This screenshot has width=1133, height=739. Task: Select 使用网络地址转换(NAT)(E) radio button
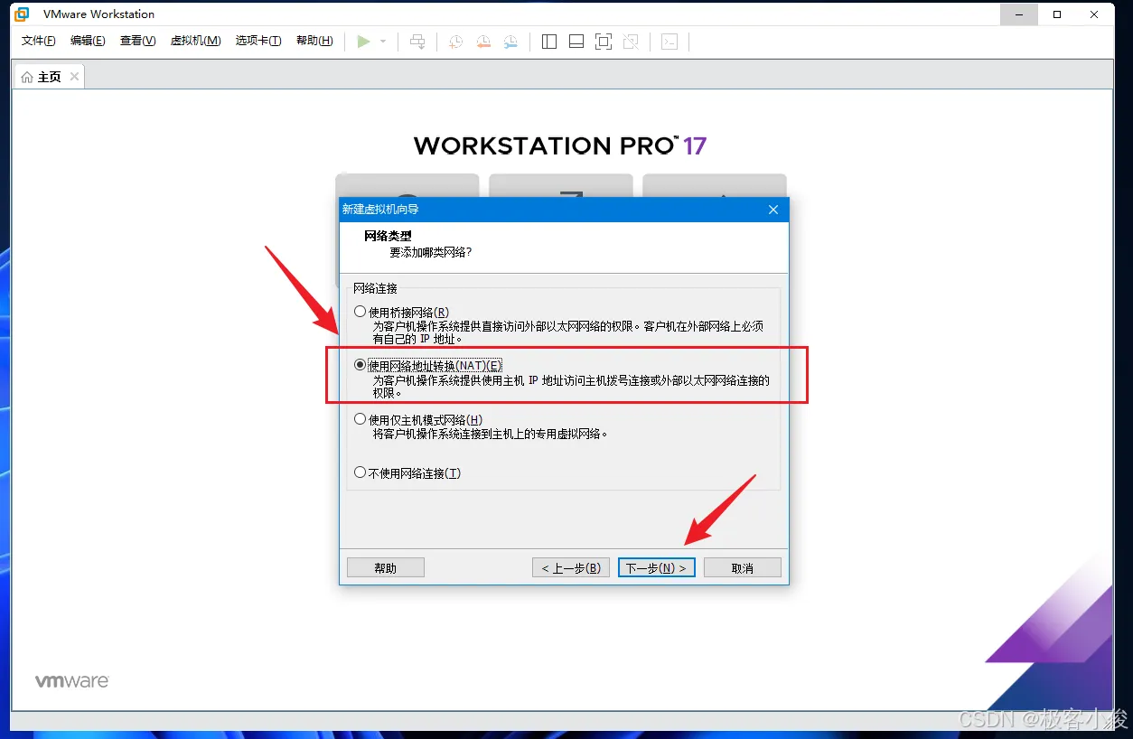click(x=360, y=365)
